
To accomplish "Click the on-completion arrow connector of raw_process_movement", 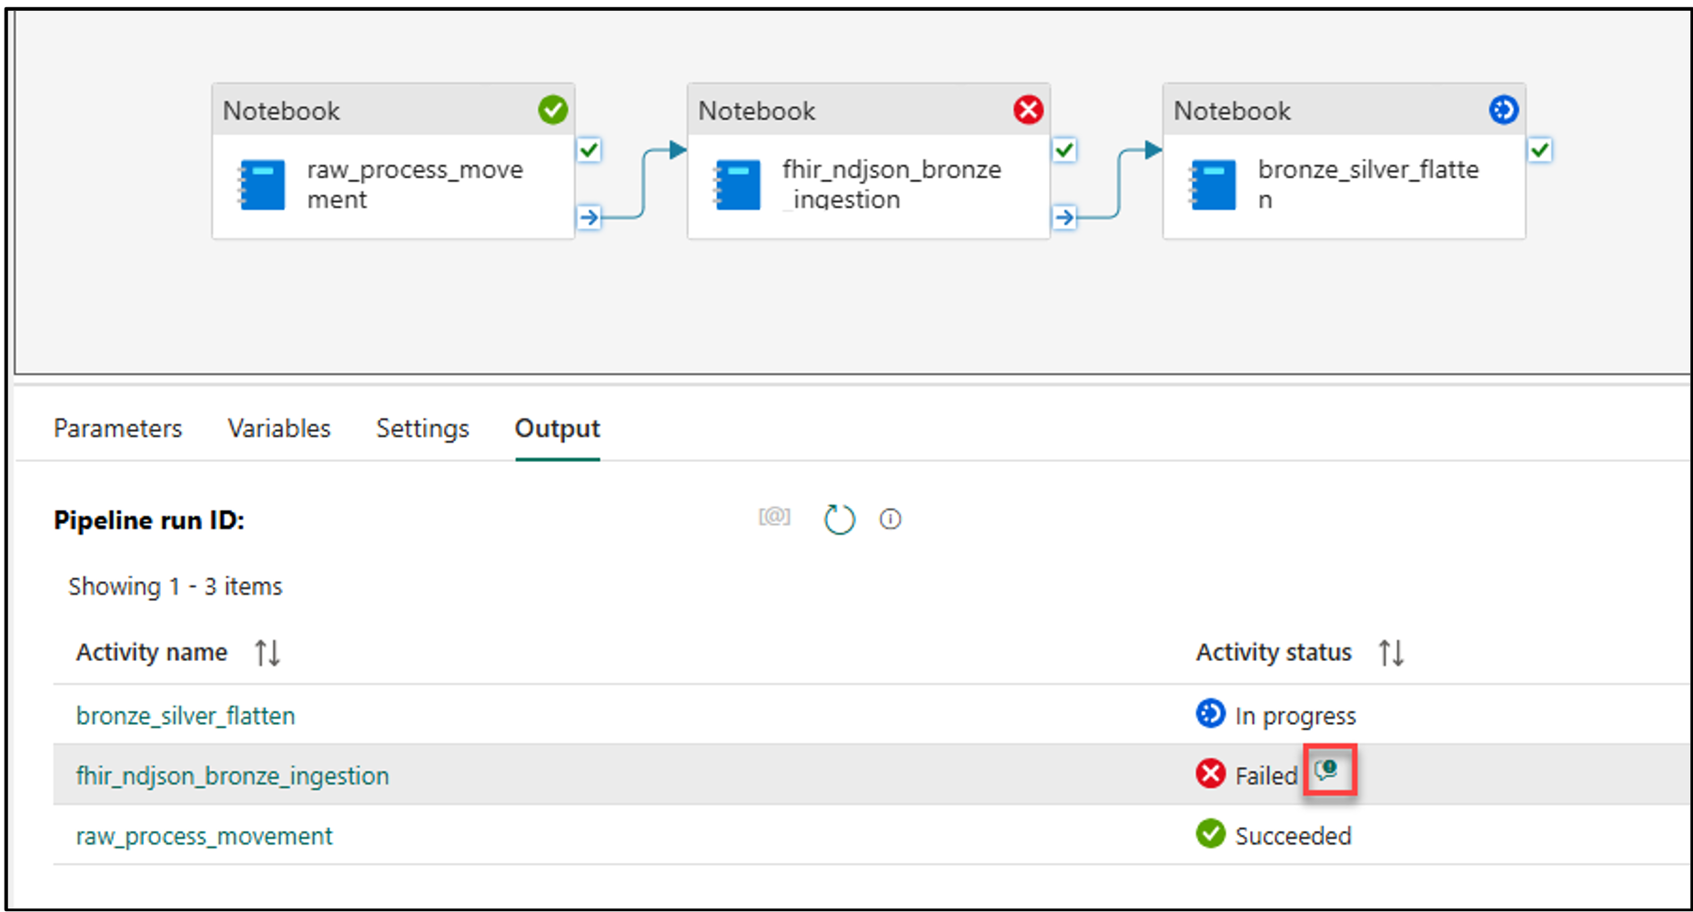I will pos(590,217).
